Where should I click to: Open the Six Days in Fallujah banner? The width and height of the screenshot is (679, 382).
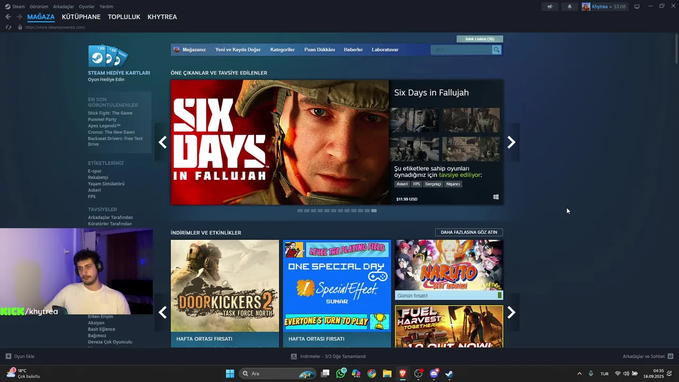(280, 142)
